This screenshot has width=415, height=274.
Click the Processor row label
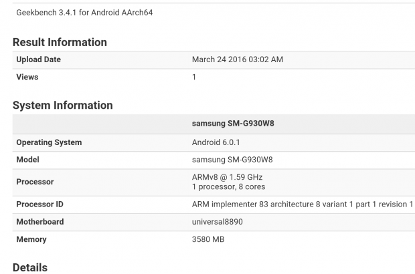35,182
